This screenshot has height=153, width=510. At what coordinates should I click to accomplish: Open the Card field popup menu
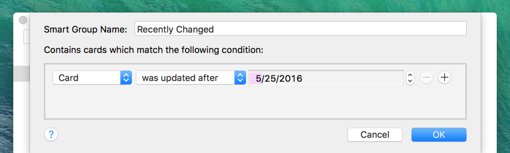pos(92,78)
